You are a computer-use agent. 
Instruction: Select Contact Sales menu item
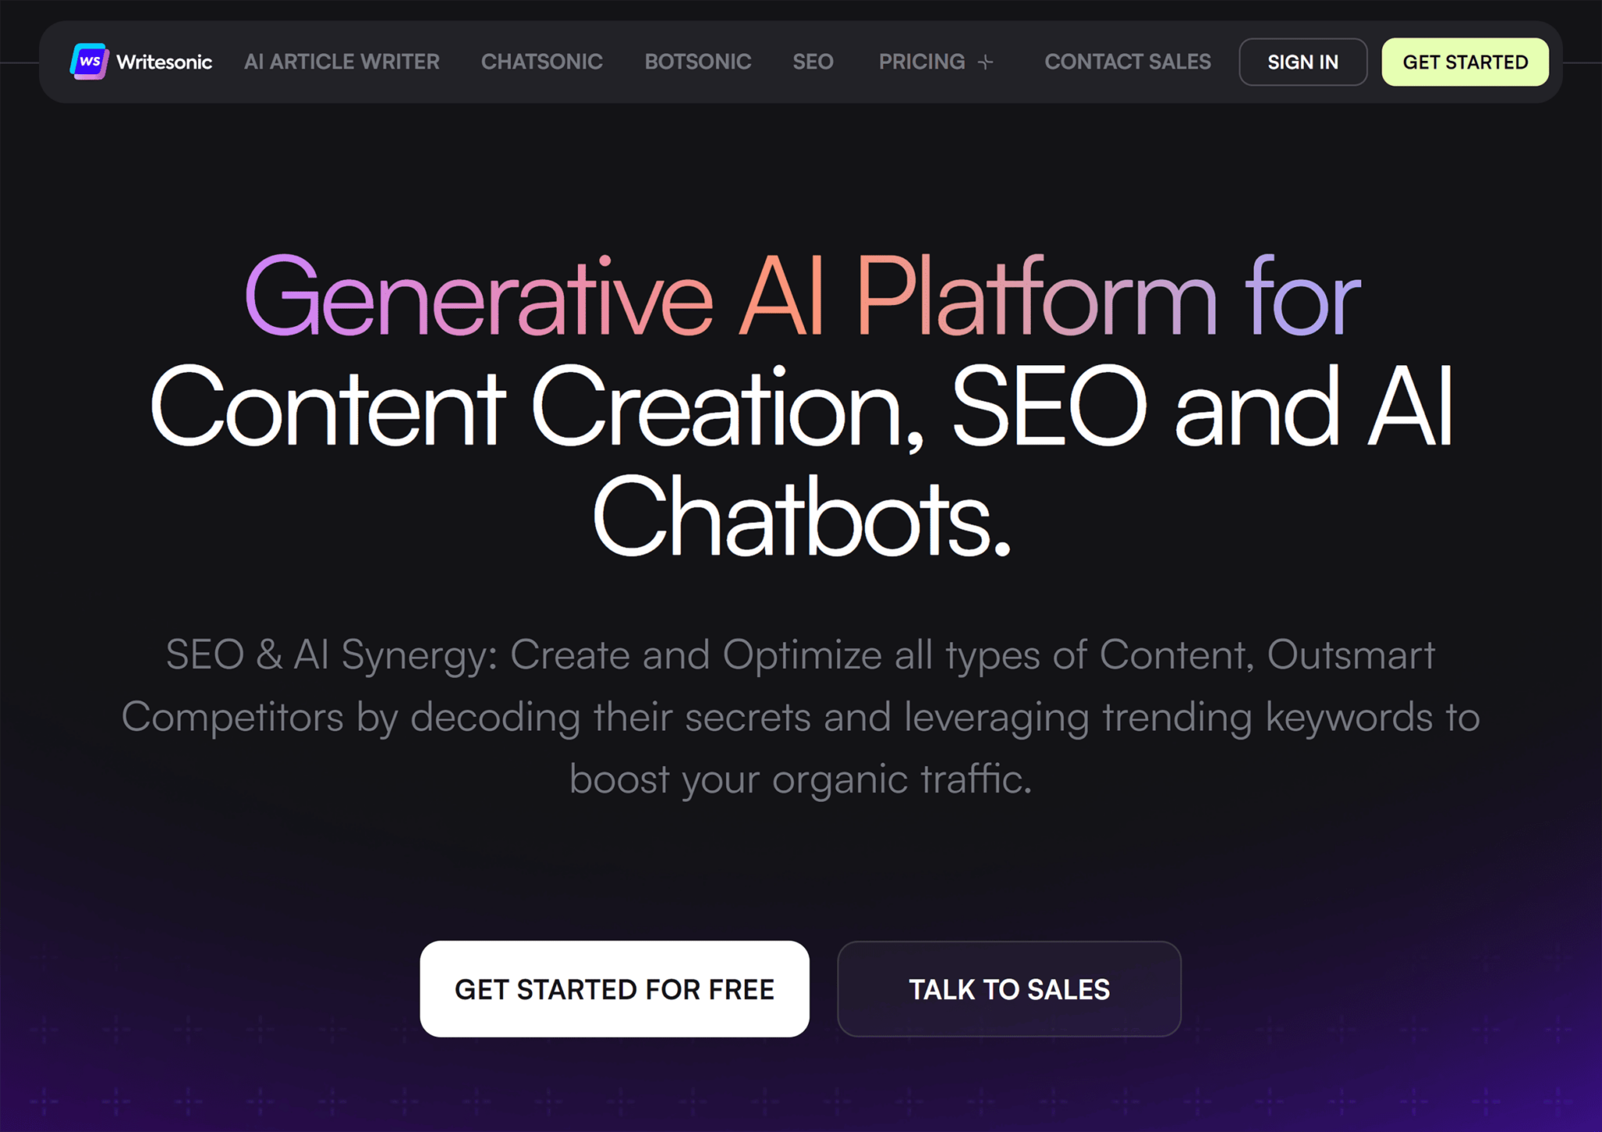pos(1126,60)
